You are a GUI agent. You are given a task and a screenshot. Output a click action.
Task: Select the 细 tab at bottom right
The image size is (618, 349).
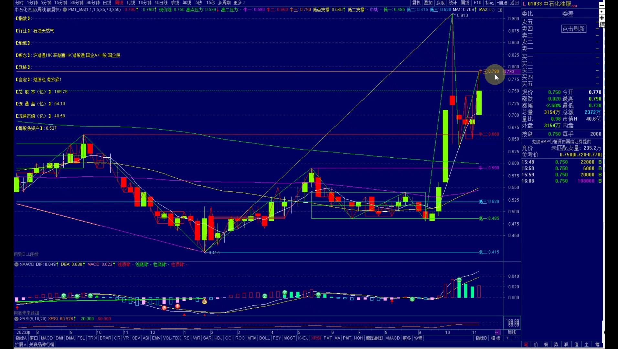546,344
